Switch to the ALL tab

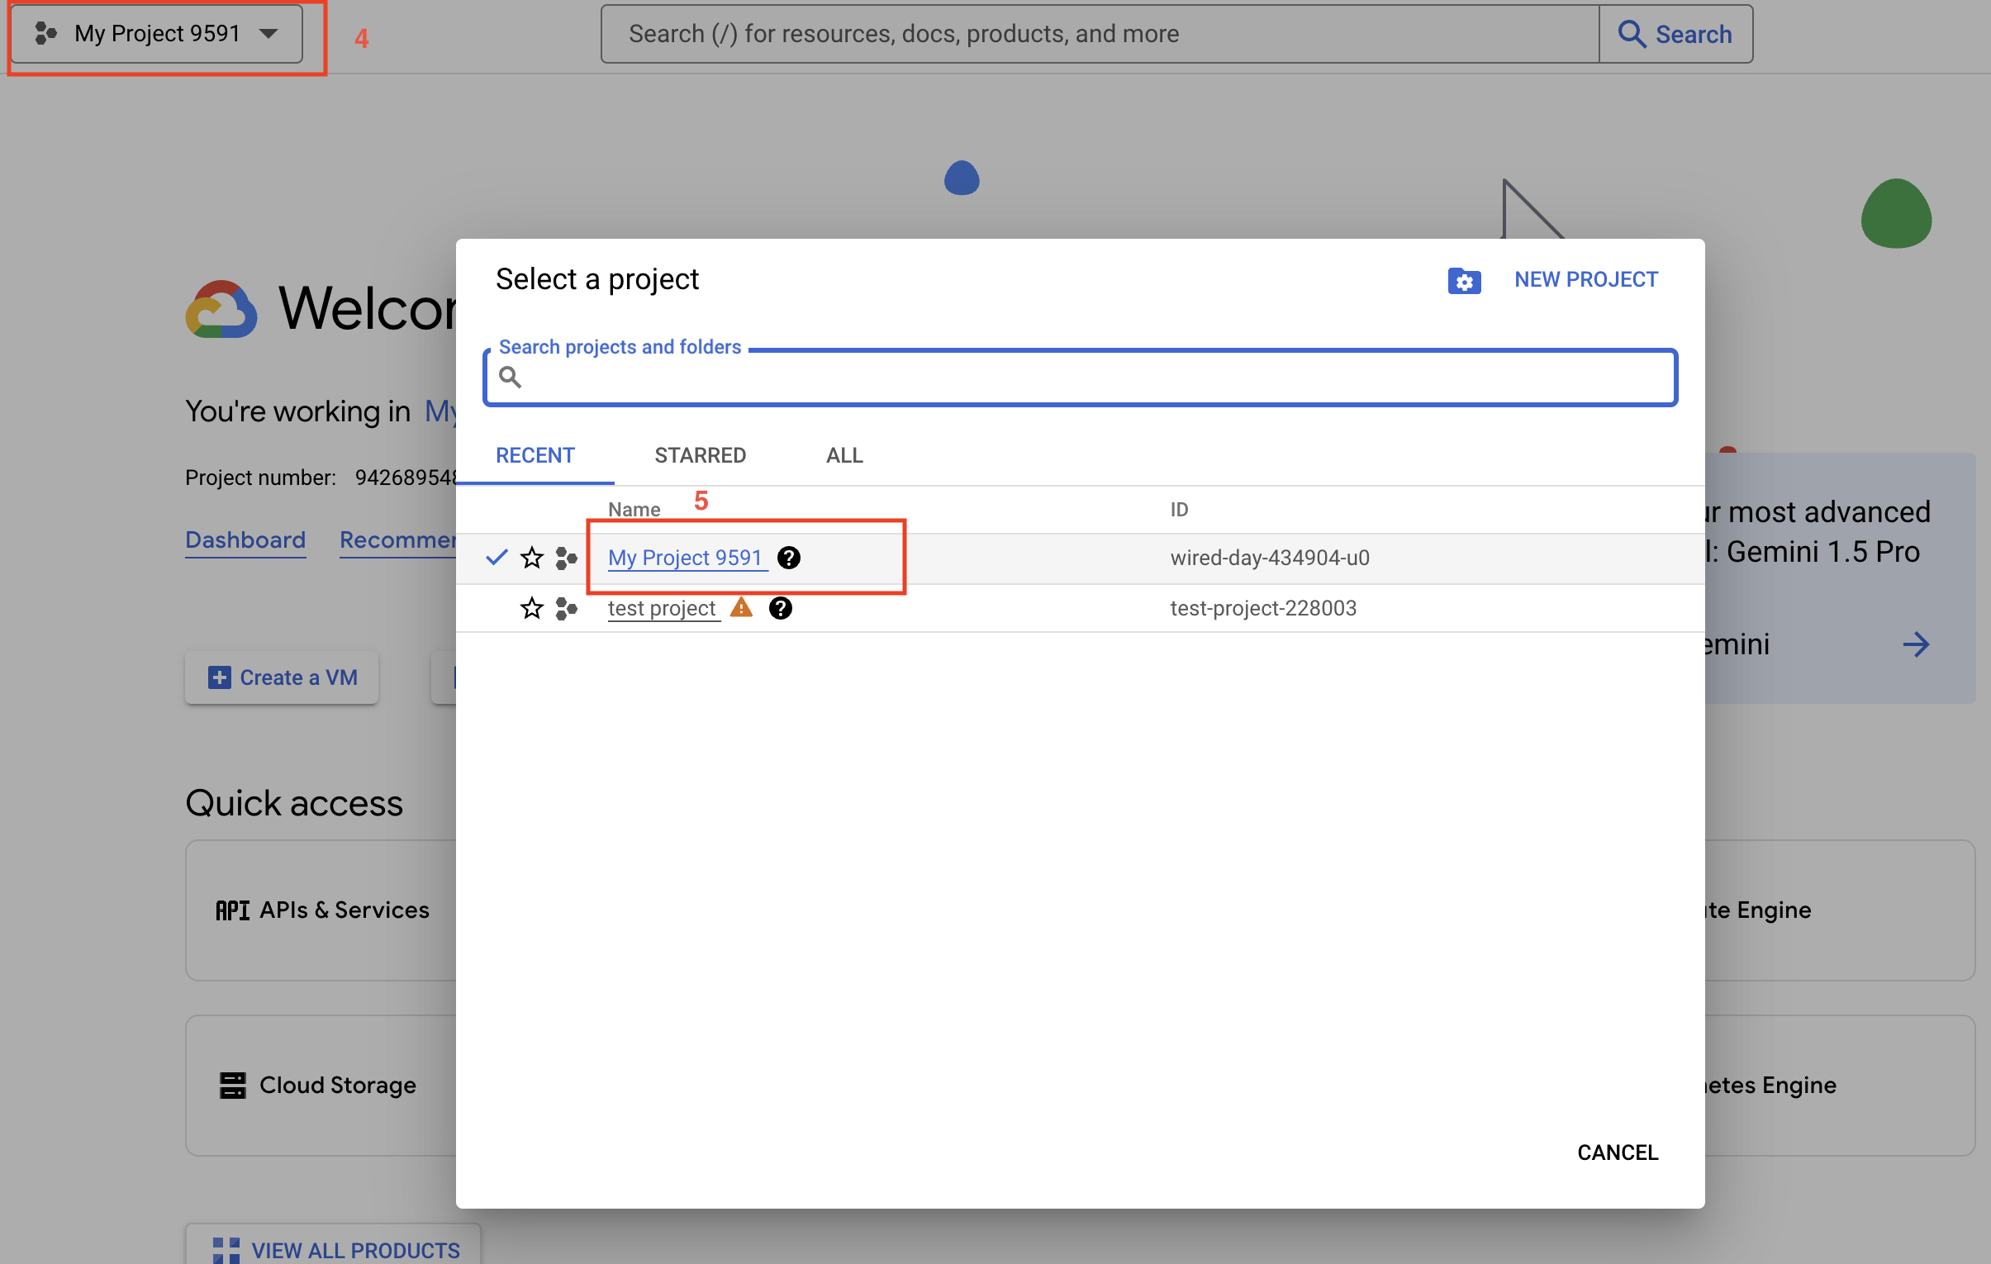point(844,455)
